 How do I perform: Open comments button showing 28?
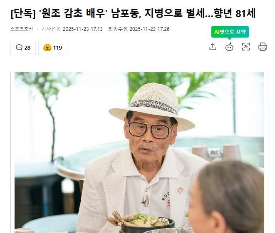(x=23, y=48)
